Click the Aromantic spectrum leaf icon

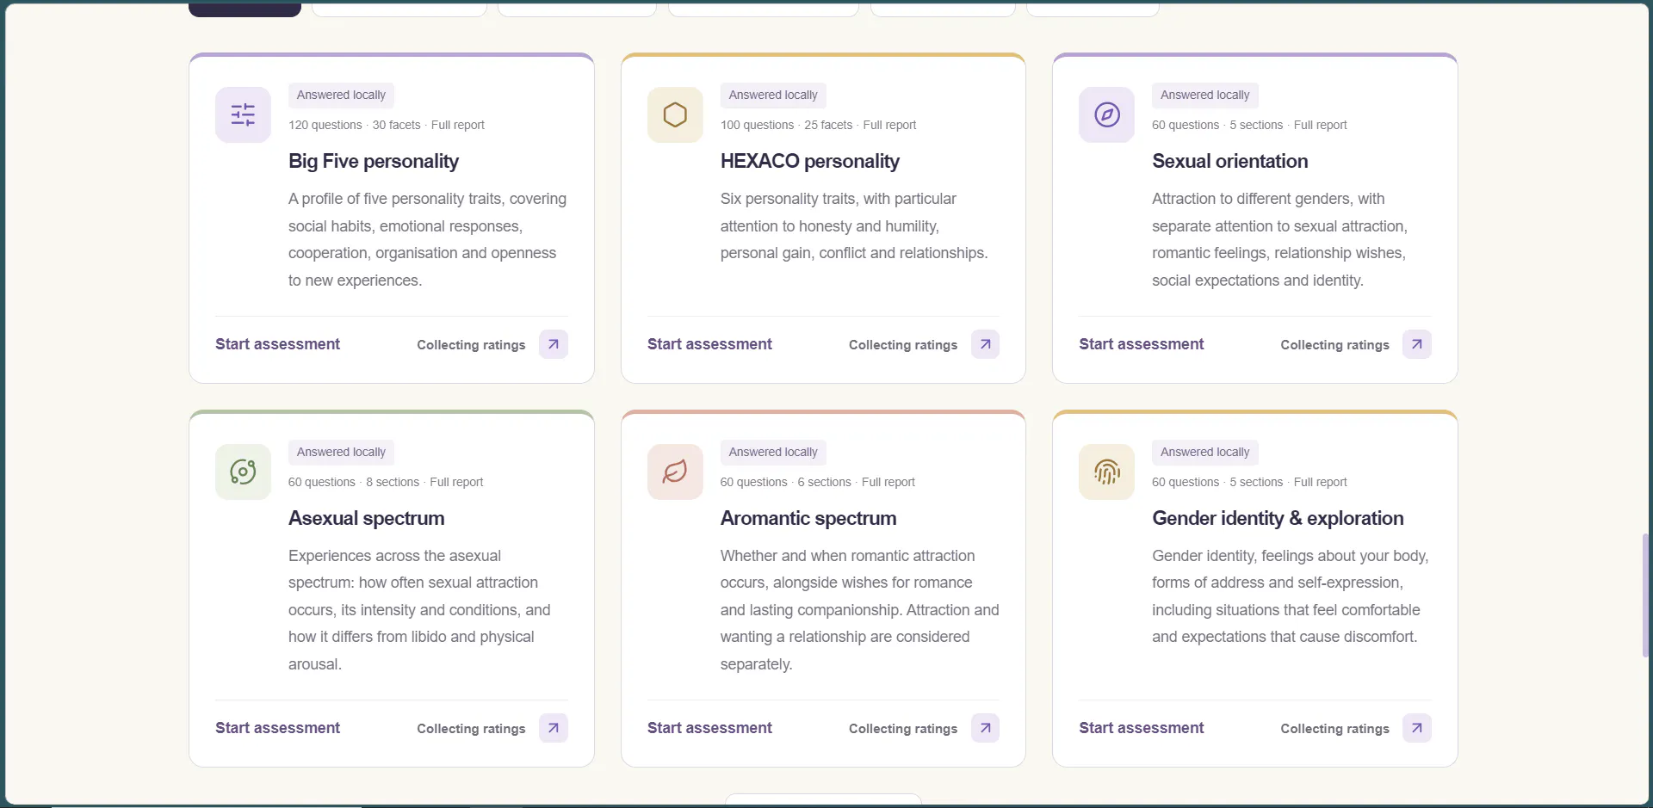(675, 472)
